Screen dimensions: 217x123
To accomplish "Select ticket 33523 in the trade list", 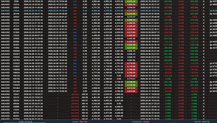I will point(16,17).
